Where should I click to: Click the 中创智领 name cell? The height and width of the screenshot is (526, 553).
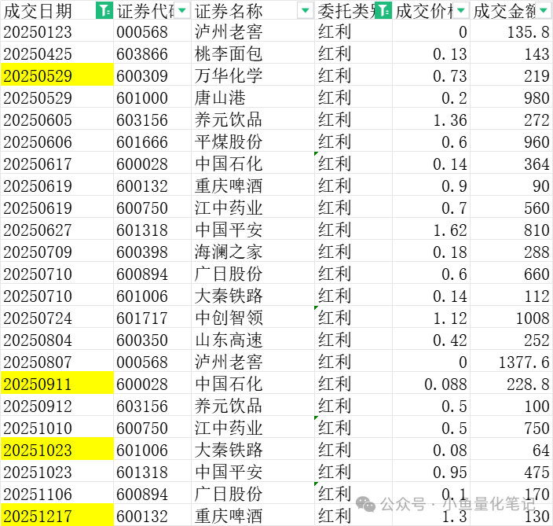coord(253,317)
